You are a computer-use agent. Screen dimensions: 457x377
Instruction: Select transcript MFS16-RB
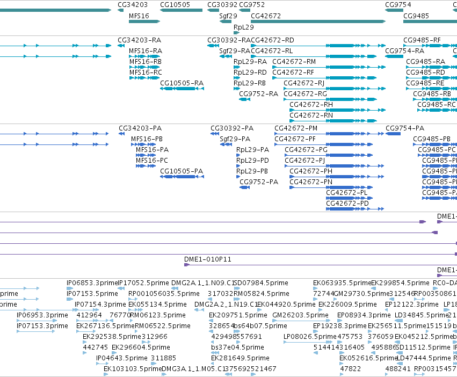(146, 62)
